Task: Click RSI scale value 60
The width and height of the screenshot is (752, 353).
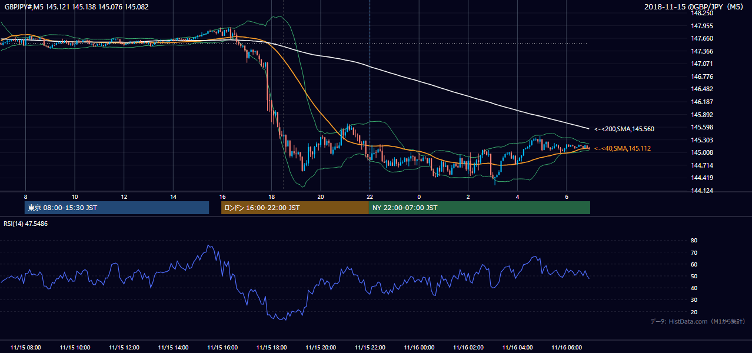Action: (x=694, y=264)
